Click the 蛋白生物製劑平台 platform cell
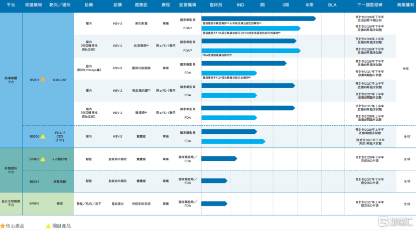The height and width of the screenshot is (230, 416). [11, 204]
